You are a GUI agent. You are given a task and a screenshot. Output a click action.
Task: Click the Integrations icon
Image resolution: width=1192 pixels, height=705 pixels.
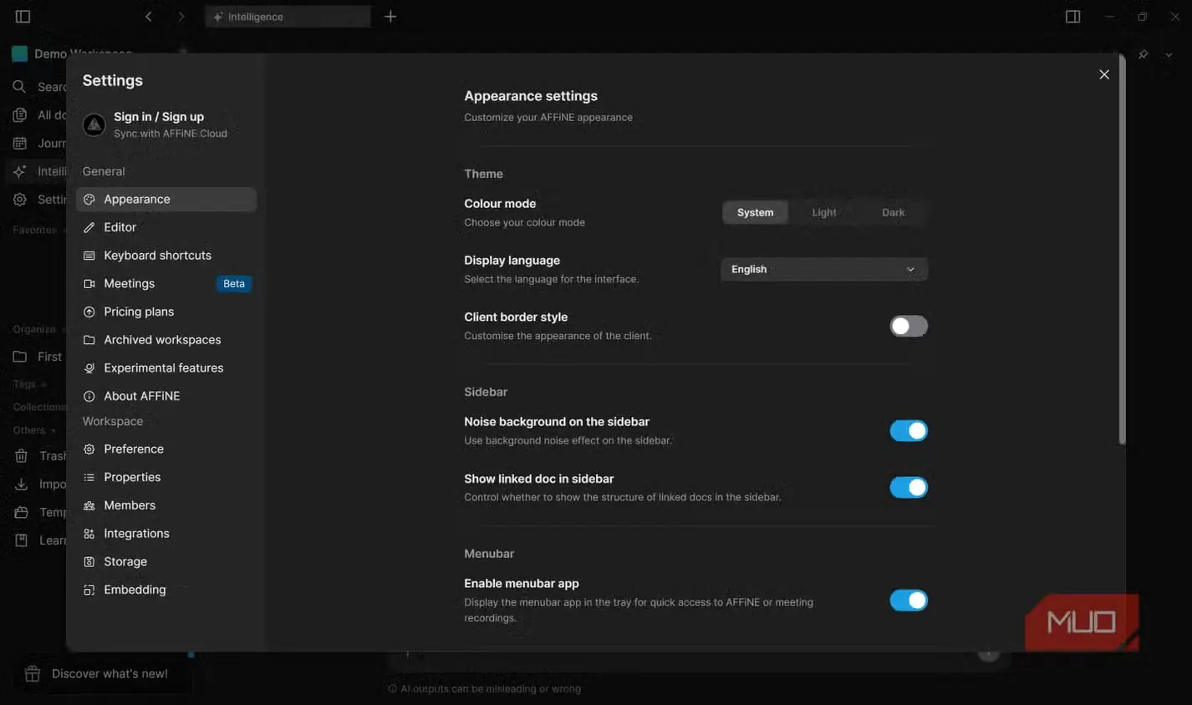89,534
